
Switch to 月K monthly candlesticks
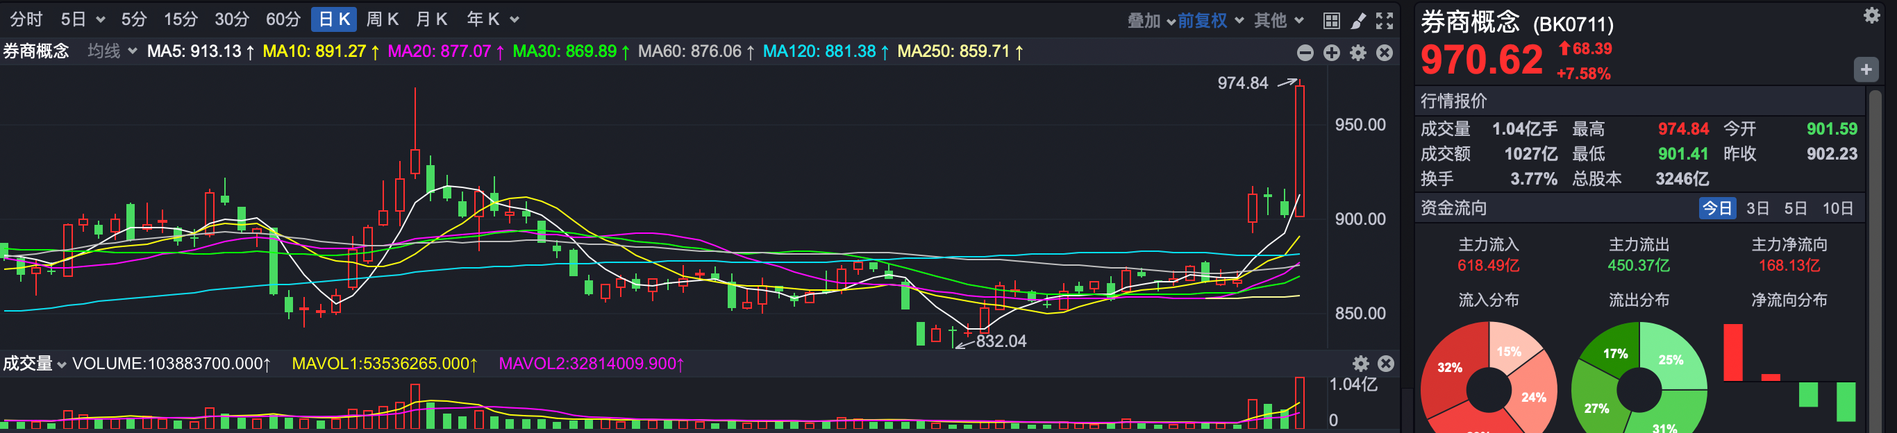tap(431, 19)
